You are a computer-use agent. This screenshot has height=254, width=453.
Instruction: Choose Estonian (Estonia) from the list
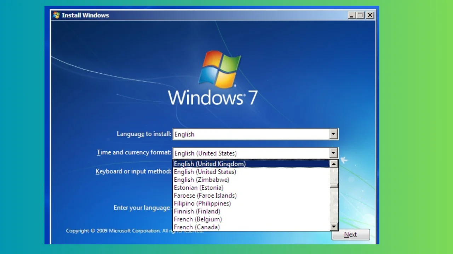[251, 188]
